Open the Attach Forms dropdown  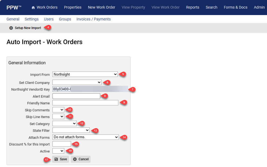pos(86,137)
